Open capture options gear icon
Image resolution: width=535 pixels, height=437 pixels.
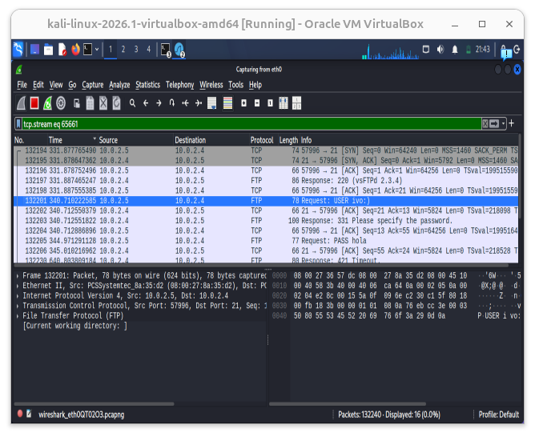click(61, 103)
